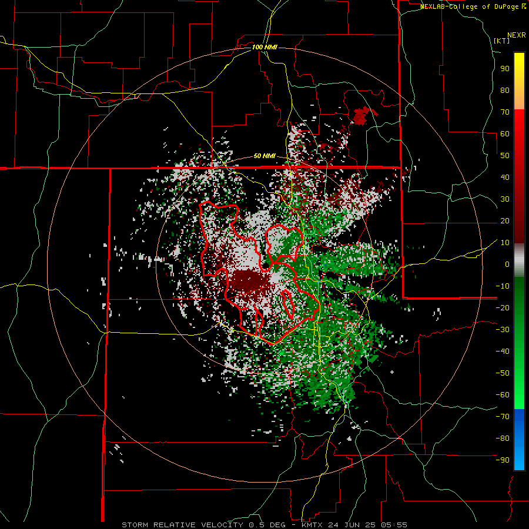Click the 40 knot scale label

[x=505, y=177]
